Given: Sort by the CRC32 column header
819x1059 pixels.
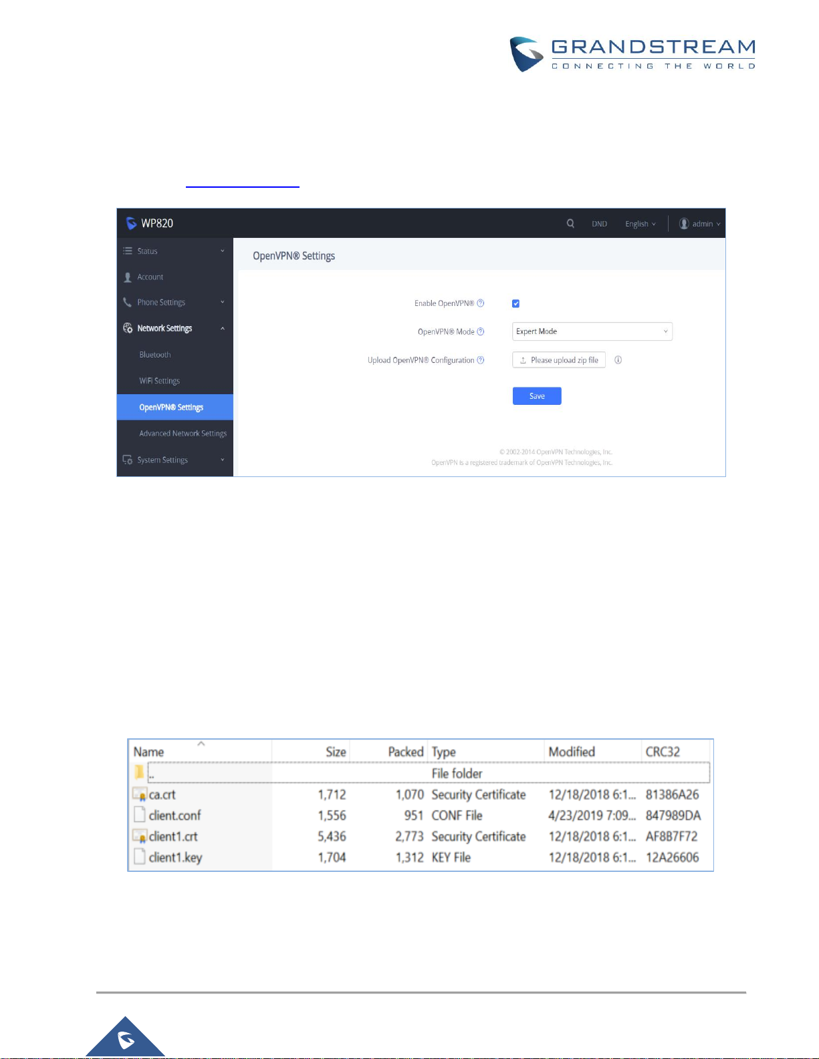Looking at the screenshot, I should pyautogui.click(x=663, y=752).
